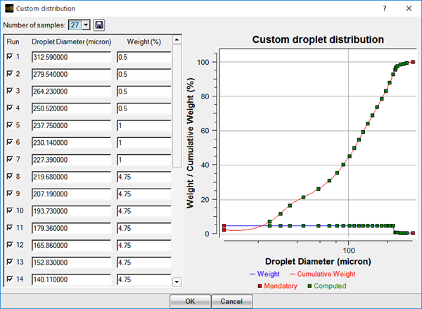Disable the Run 10 sample checkbox
422x309 pixels.
pos(9,210)
